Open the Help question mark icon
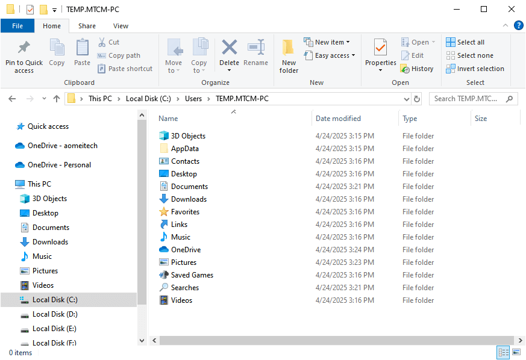This screenshot has height=360, width=526. click(518, 25)
